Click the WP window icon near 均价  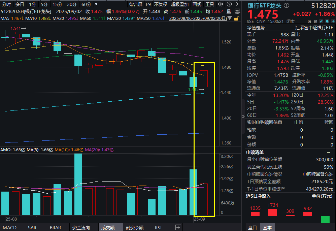pos(237,12)
